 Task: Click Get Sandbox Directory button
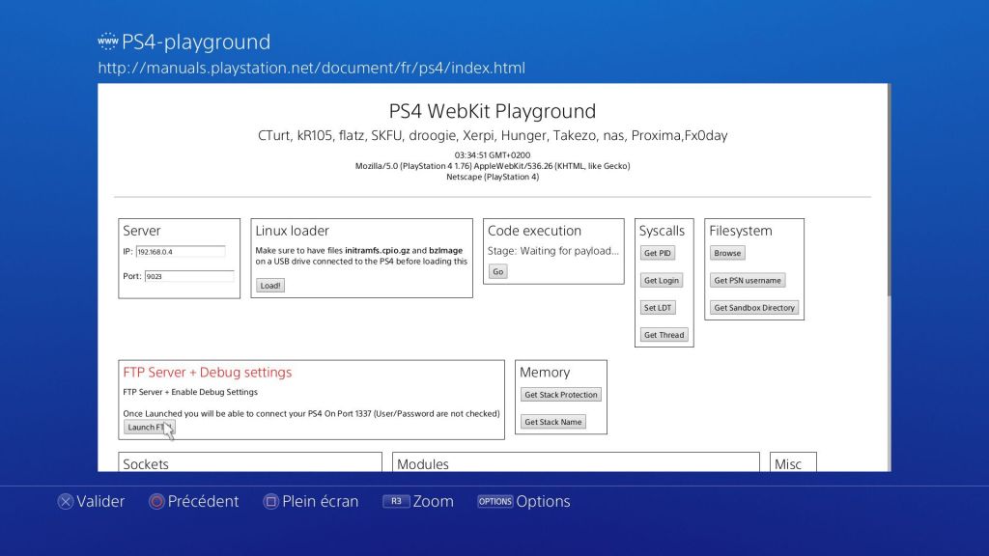[756, 307]
